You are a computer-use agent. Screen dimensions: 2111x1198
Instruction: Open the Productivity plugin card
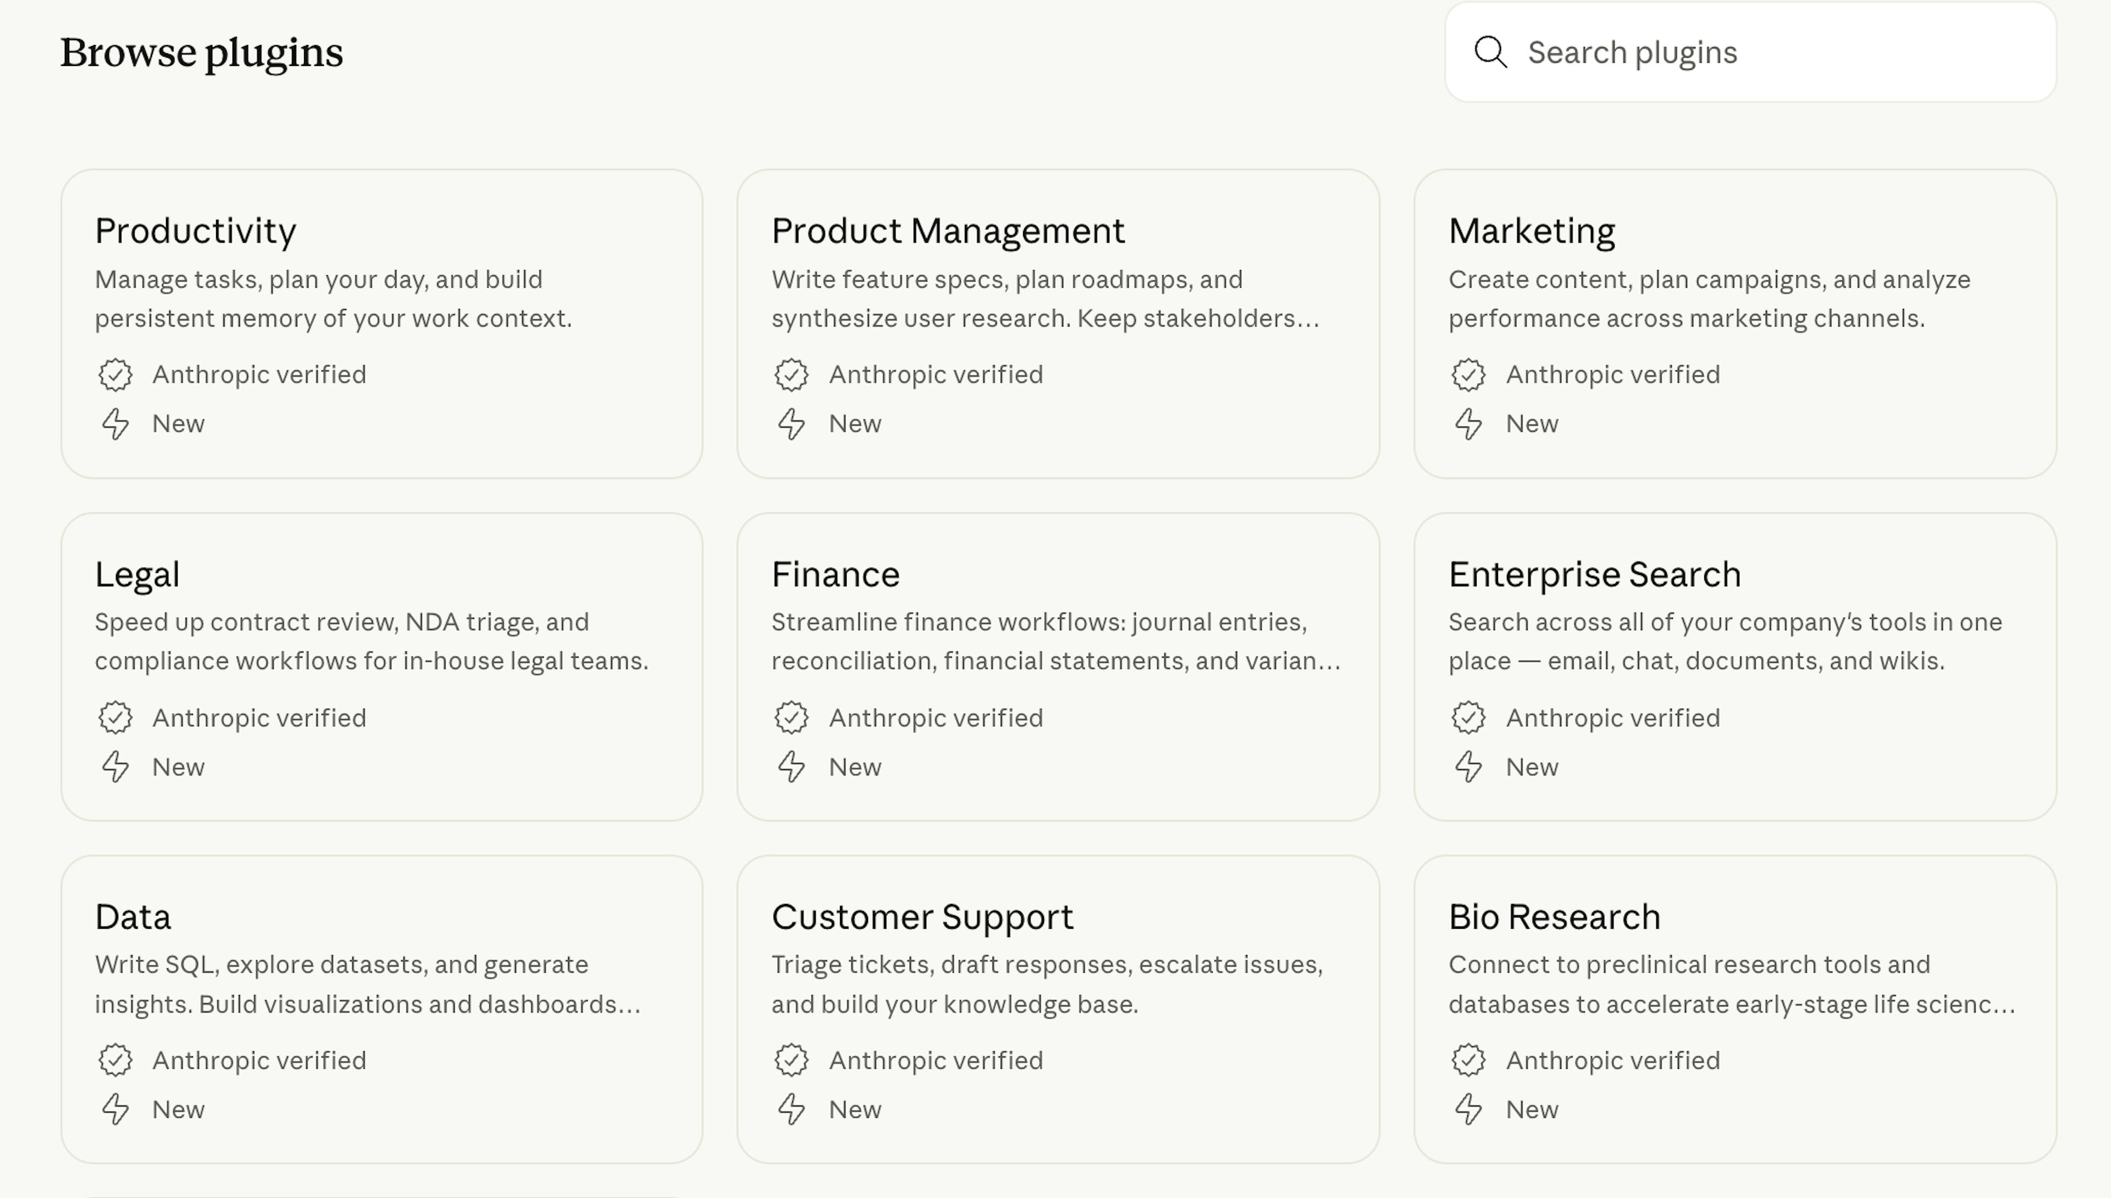click(382, 323)
